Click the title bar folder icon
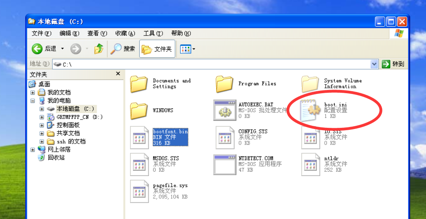This screenshot has height=219, width=426. click(x=32, y=21)
